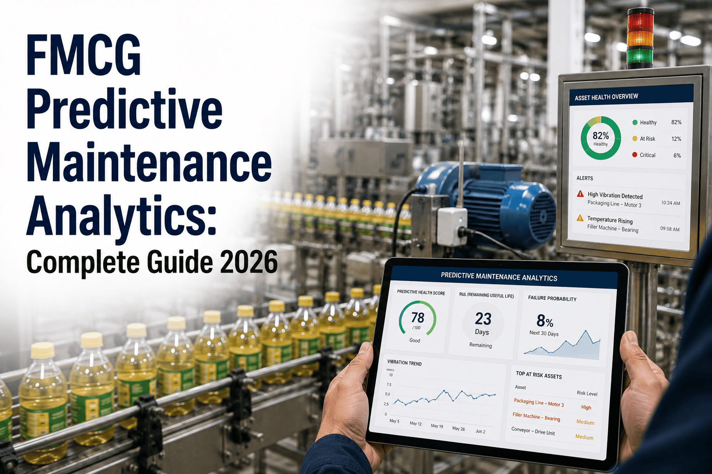Viewport: 712px width, 474px height.
Task: Click the 09:58 AM alert timestamp
Action: (x=670, y=229)
